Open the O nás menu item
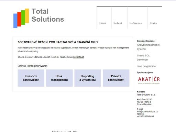 (x=153, y=23)
